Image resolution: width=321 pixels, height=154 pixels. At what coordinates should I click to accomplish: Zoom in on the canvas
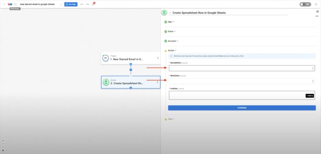click(3, 141)
